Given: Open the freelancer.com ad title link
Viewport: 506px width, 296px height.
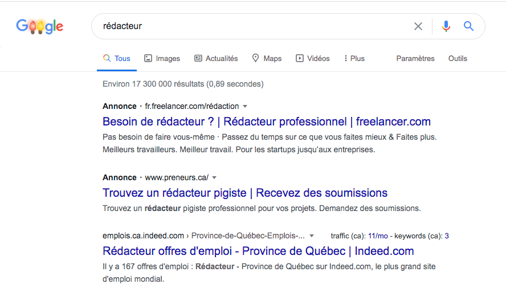Looking at the screenshot, I should pos(267,122).
